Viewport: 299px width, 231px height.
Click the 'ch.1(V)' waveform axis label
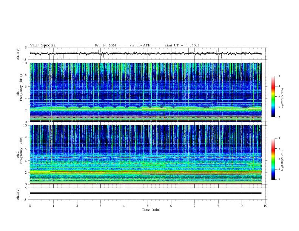[x=18, y=54]
